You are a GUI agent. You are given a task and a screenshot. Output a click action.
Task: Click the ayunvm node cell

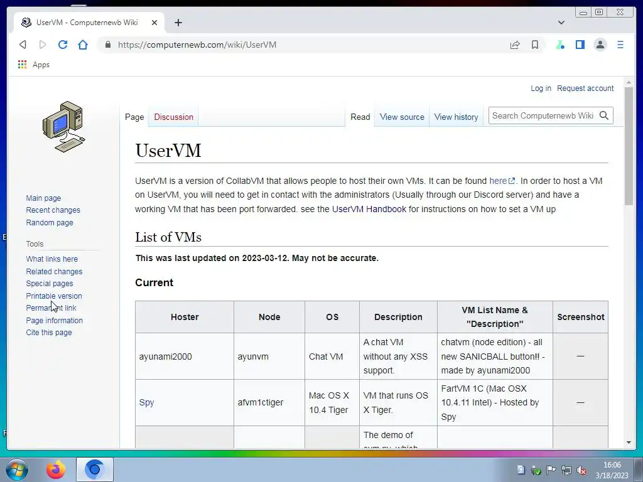pos(269,356)
